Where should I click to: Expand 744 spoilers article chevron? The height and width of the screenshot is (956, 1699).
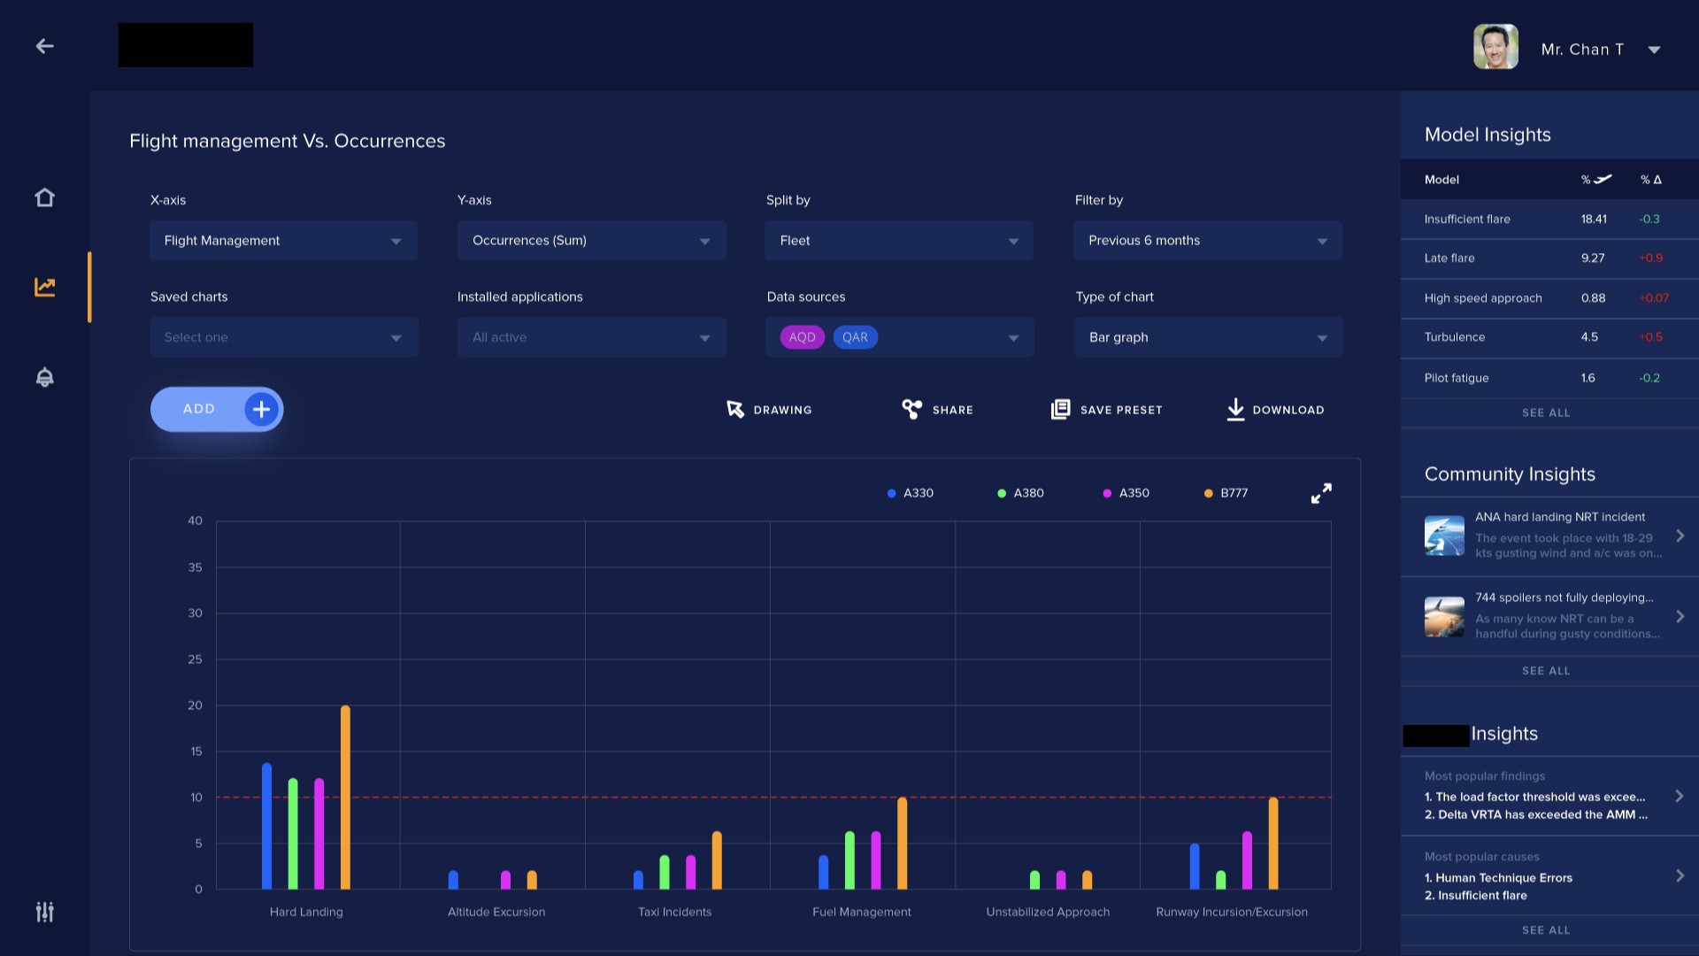[1680, 616]
